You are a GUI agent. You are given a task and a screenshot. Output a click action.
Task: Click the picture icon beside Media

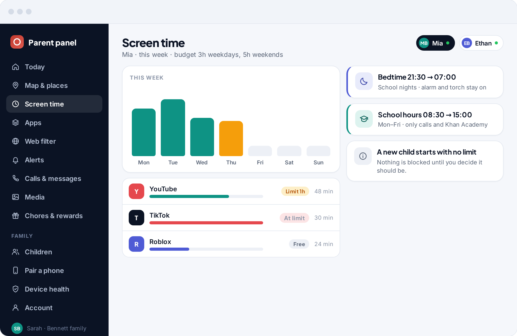(16, 197)
